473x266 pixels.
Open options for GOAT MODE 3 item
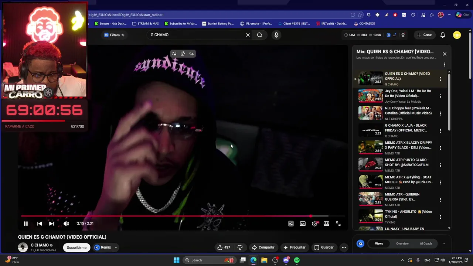(440, 183)
